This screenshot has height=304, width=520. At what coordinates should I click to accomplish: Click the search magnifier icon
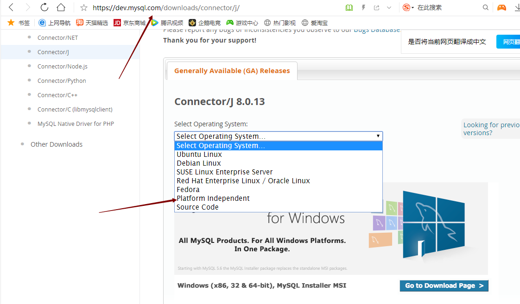pyautogui.click(x=486, y=7)
